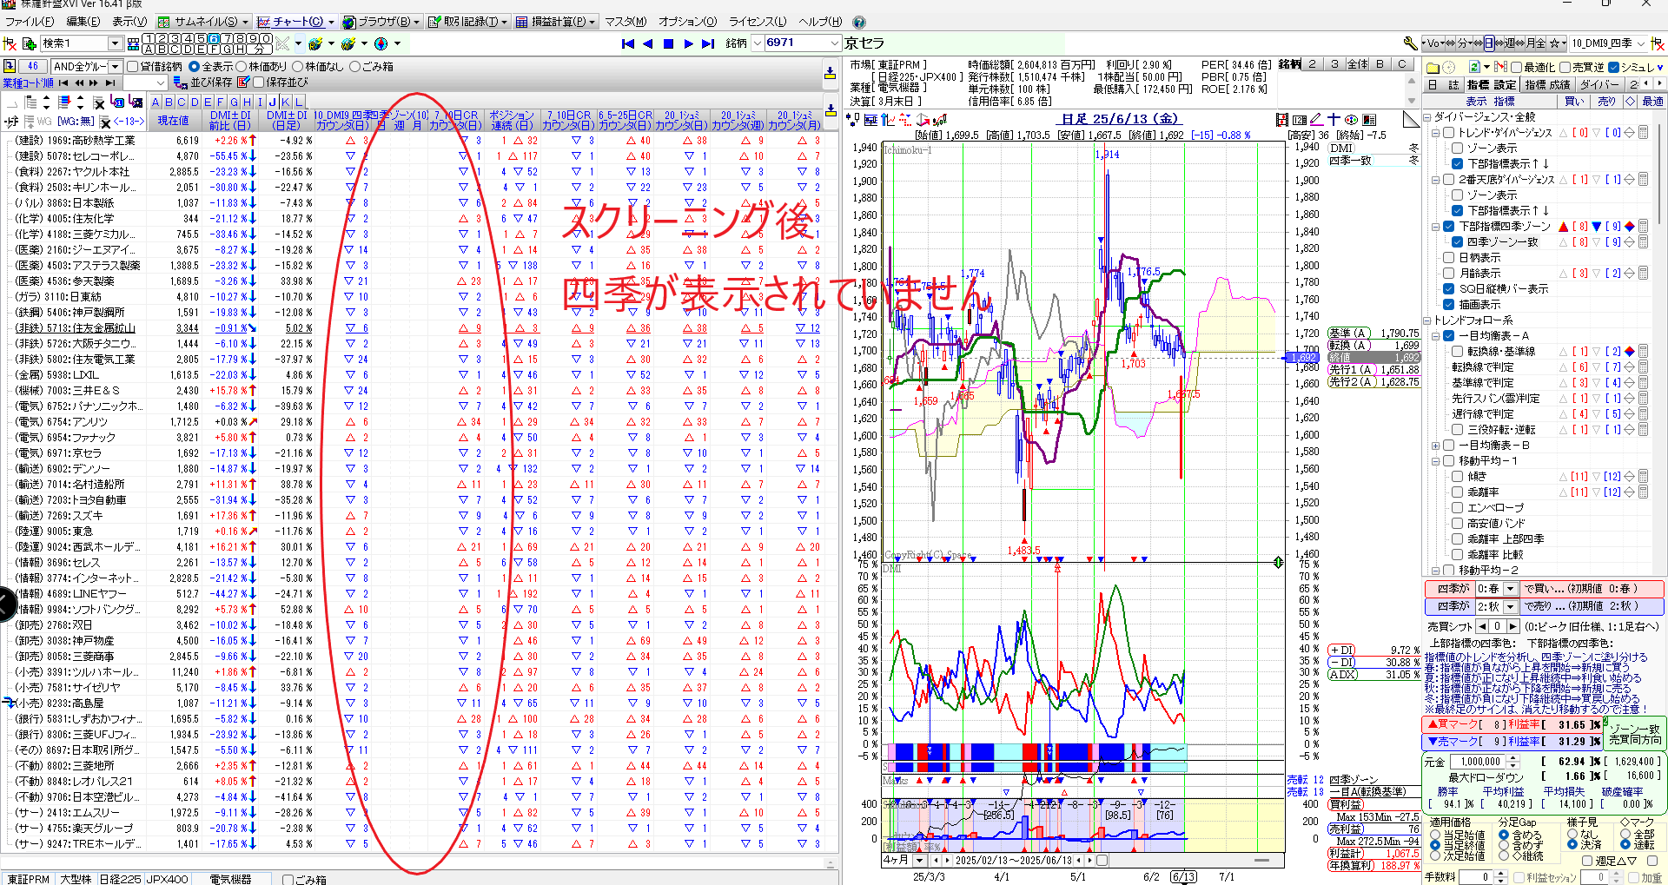Click the triangle ruler icon at chart corner
Viewport: 1668px width, 885px height.
click(x=1411, y=119)
